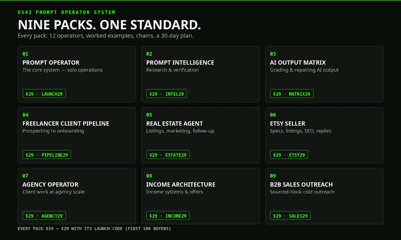Click the 'Prospecting to onboarding' description

(53, 131)
